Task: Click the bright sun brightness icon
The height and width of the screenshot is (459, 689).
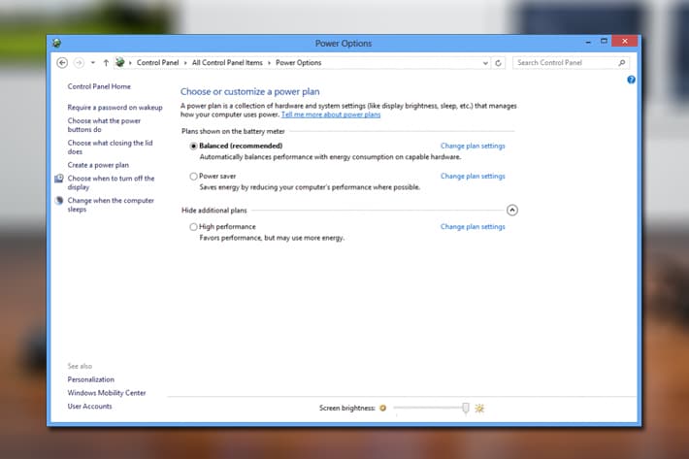Action: 479,408
